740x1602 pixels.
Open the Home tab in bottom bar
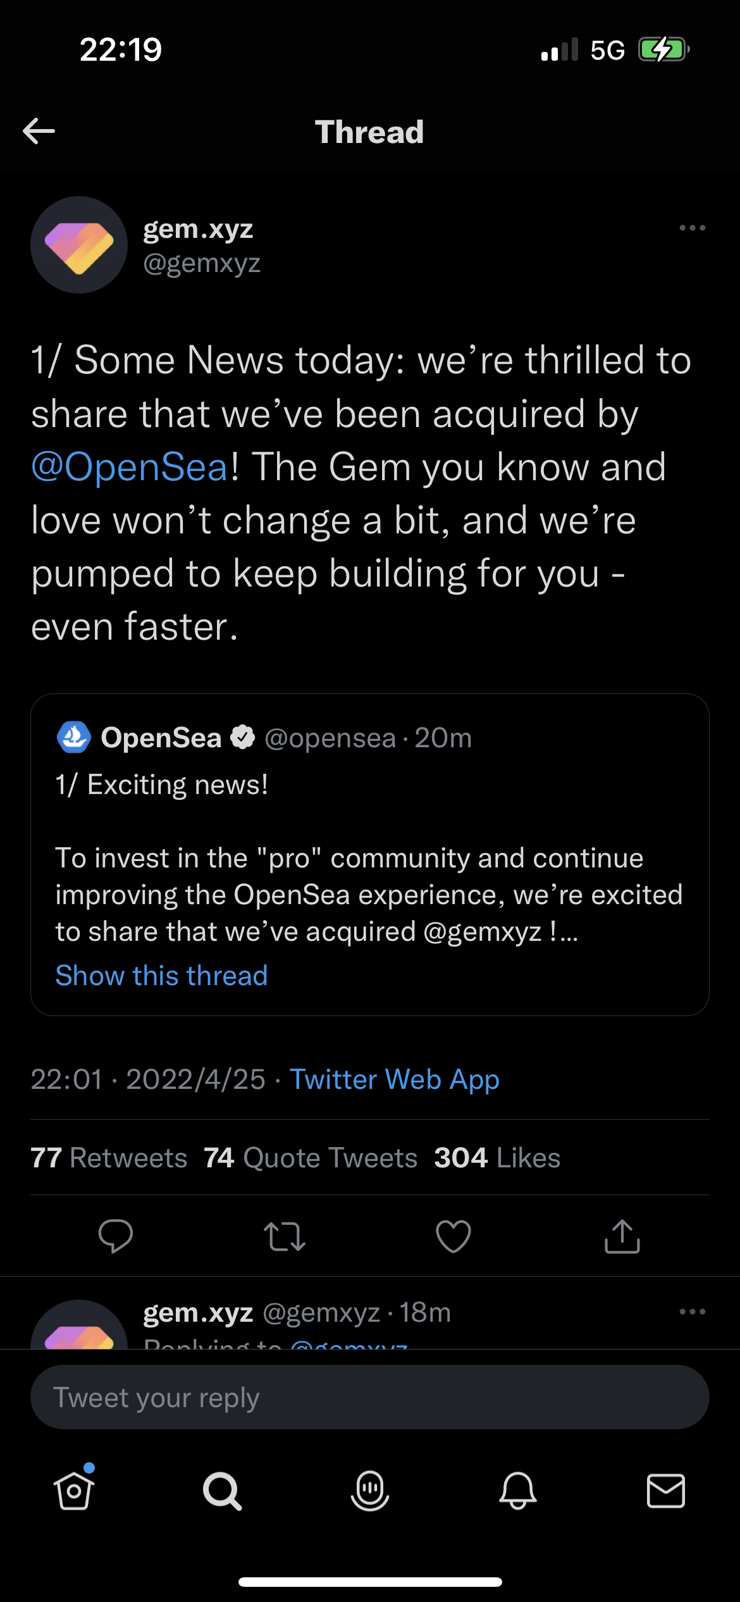[x=74, y=1491]
